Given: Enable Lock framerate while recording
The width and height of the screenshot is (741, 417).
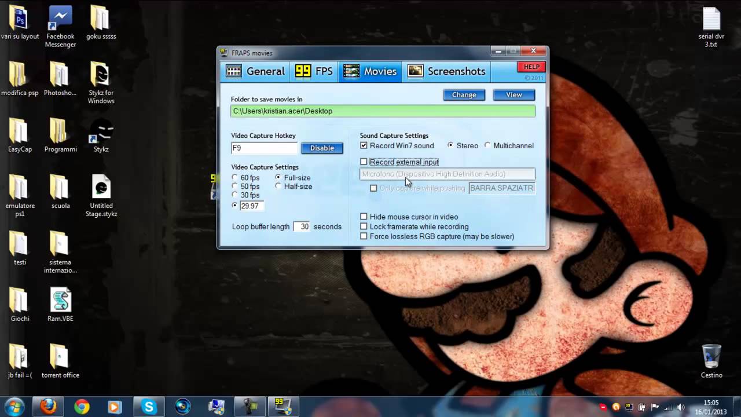Looking at the screenshot, I should point(364,226).
